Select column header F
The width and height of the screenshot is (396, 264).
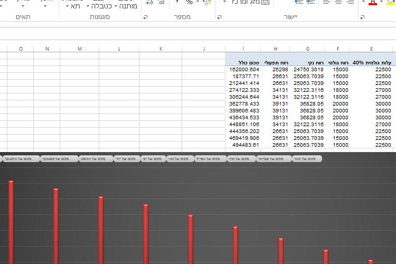click(x=338, y=49)
